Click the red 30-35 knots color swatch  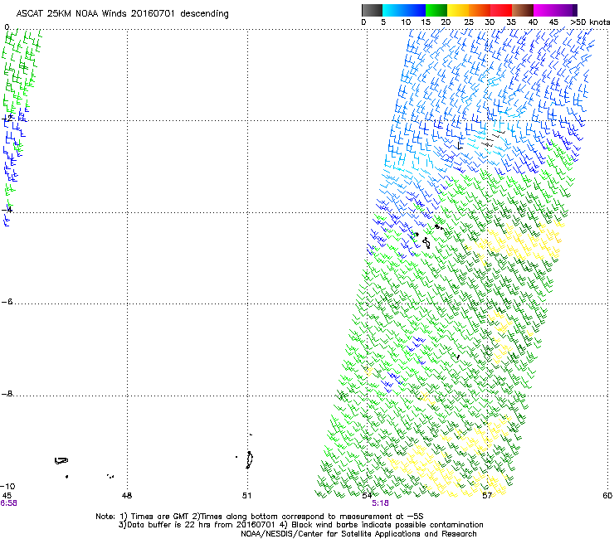coord(501,10)
